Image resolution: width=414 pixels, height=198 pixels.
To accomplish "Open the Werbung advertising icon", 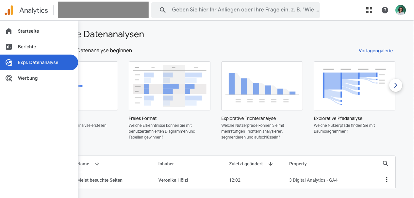I will click(x=9, y=78).
